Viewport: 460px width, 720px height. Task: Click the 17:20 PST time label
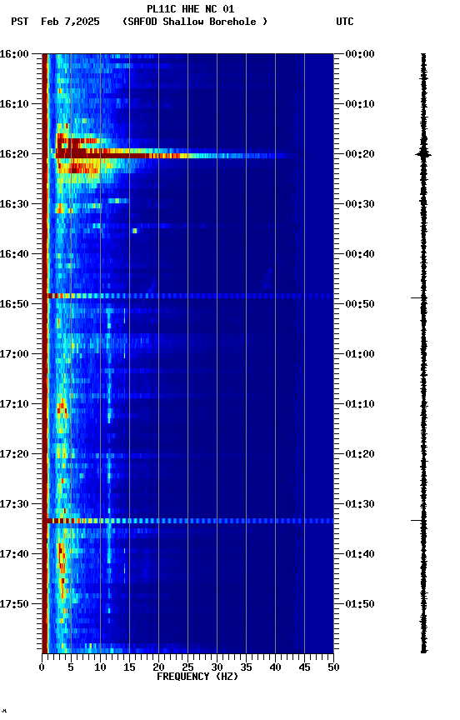point(14,455)
